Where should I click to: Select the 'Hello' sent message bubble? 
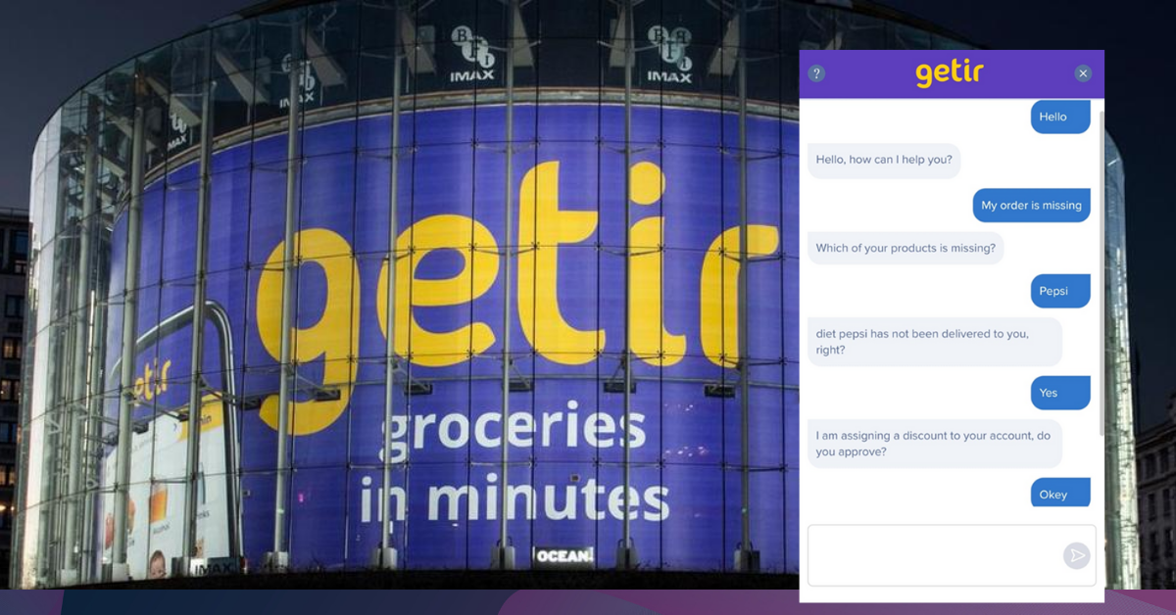(x=1060, y=117)
